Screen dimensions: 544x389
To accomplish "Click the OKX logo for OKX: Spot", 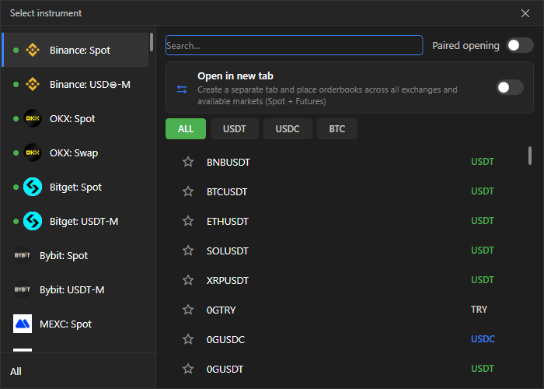I will coord(33,118).
